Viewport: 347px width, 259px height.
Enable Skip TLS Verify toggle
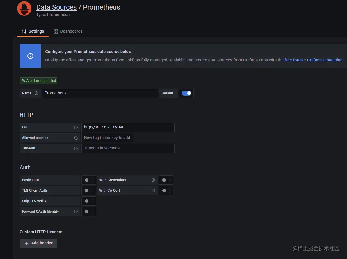(x=89, y=201)
